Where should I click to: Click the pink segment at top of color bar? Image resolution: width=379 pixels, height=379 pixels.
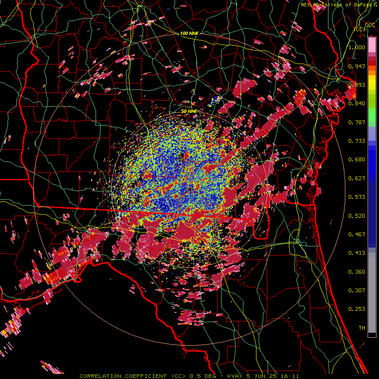click(372, 45)
